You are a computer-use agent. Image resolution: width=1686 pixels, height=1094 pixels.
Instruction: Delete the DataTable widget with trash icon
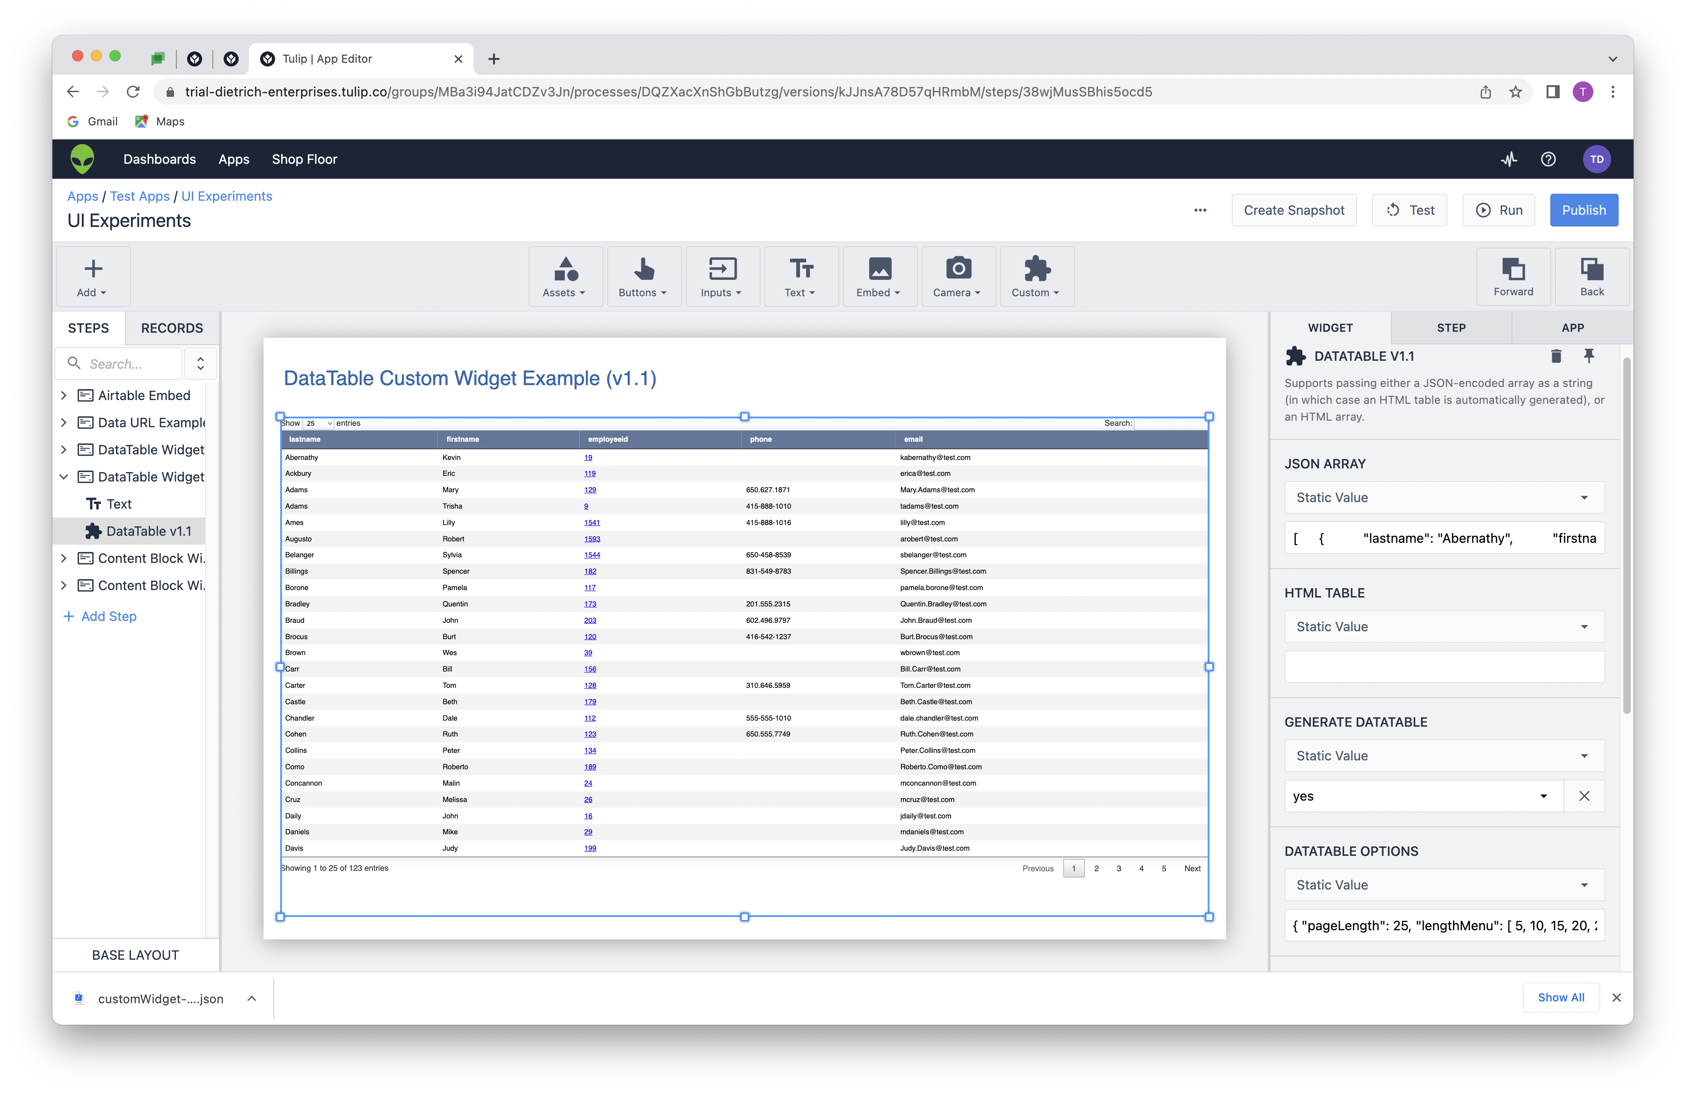[x=1555, y=356]
